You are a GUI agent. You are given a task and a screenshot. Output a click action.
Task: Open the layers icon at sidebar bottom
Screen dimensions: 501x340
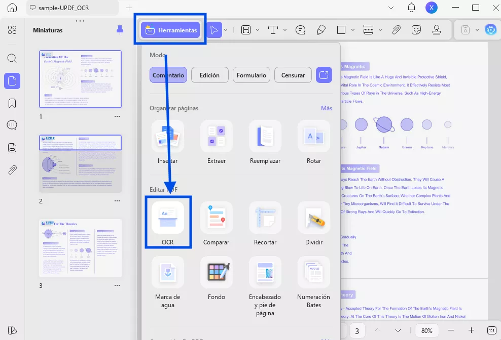12,330
